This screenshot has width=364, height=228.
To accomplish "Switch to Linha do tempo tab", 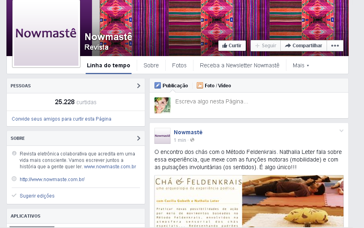I will pos(109,65).
